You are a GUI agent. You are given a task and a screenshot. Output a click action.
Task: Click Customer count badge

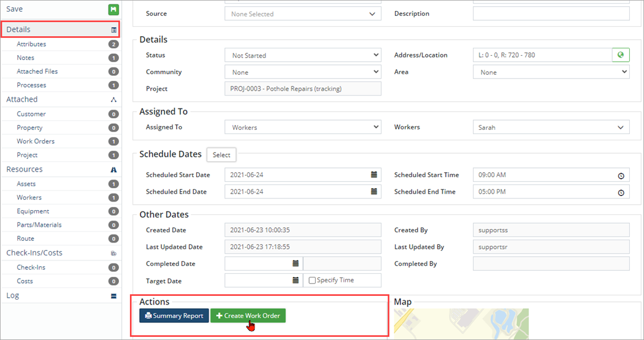point(113,115)
